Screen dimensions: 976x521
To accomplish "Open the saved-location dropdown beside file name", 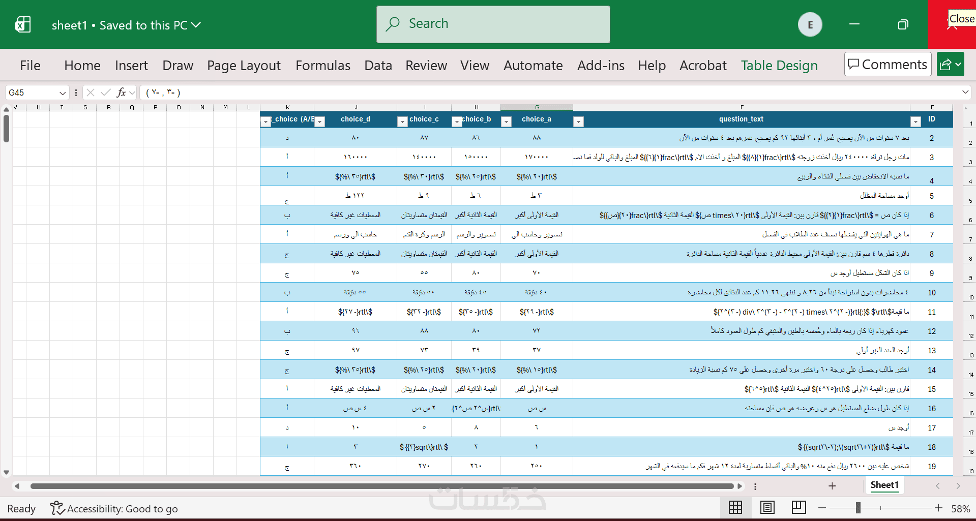I will (196, 25).
